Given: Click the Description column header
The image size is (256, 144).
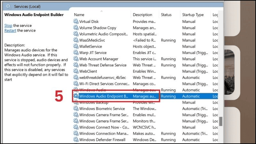Looking at the screenshot, I should pos(142,15).
